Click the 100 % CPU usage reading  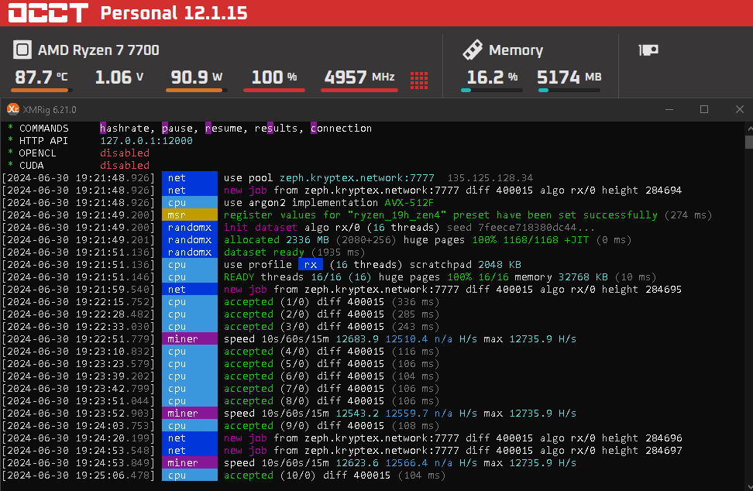(274, 77)
